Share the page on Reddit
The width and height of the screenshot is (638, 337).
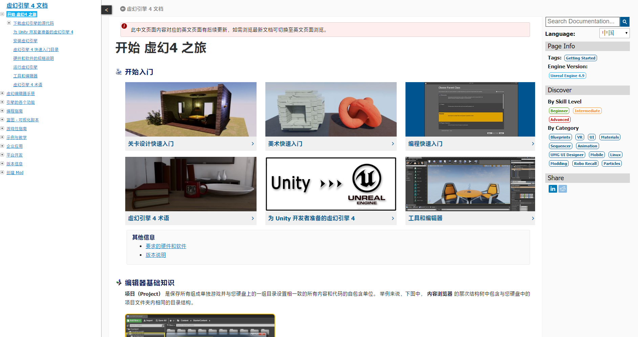pyautogui.click(x=563, y=189)
